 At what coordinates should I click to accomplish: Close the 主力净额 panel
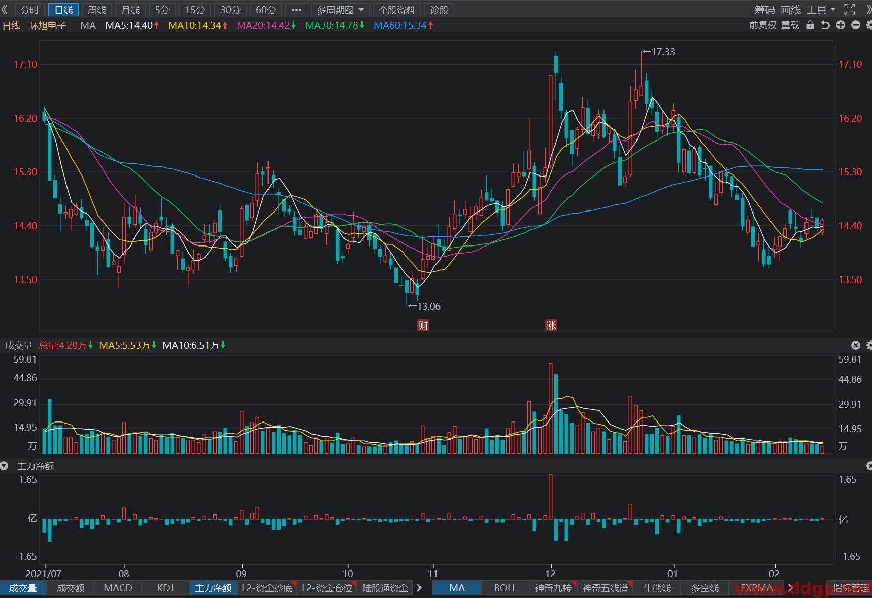tap(869, 466)
